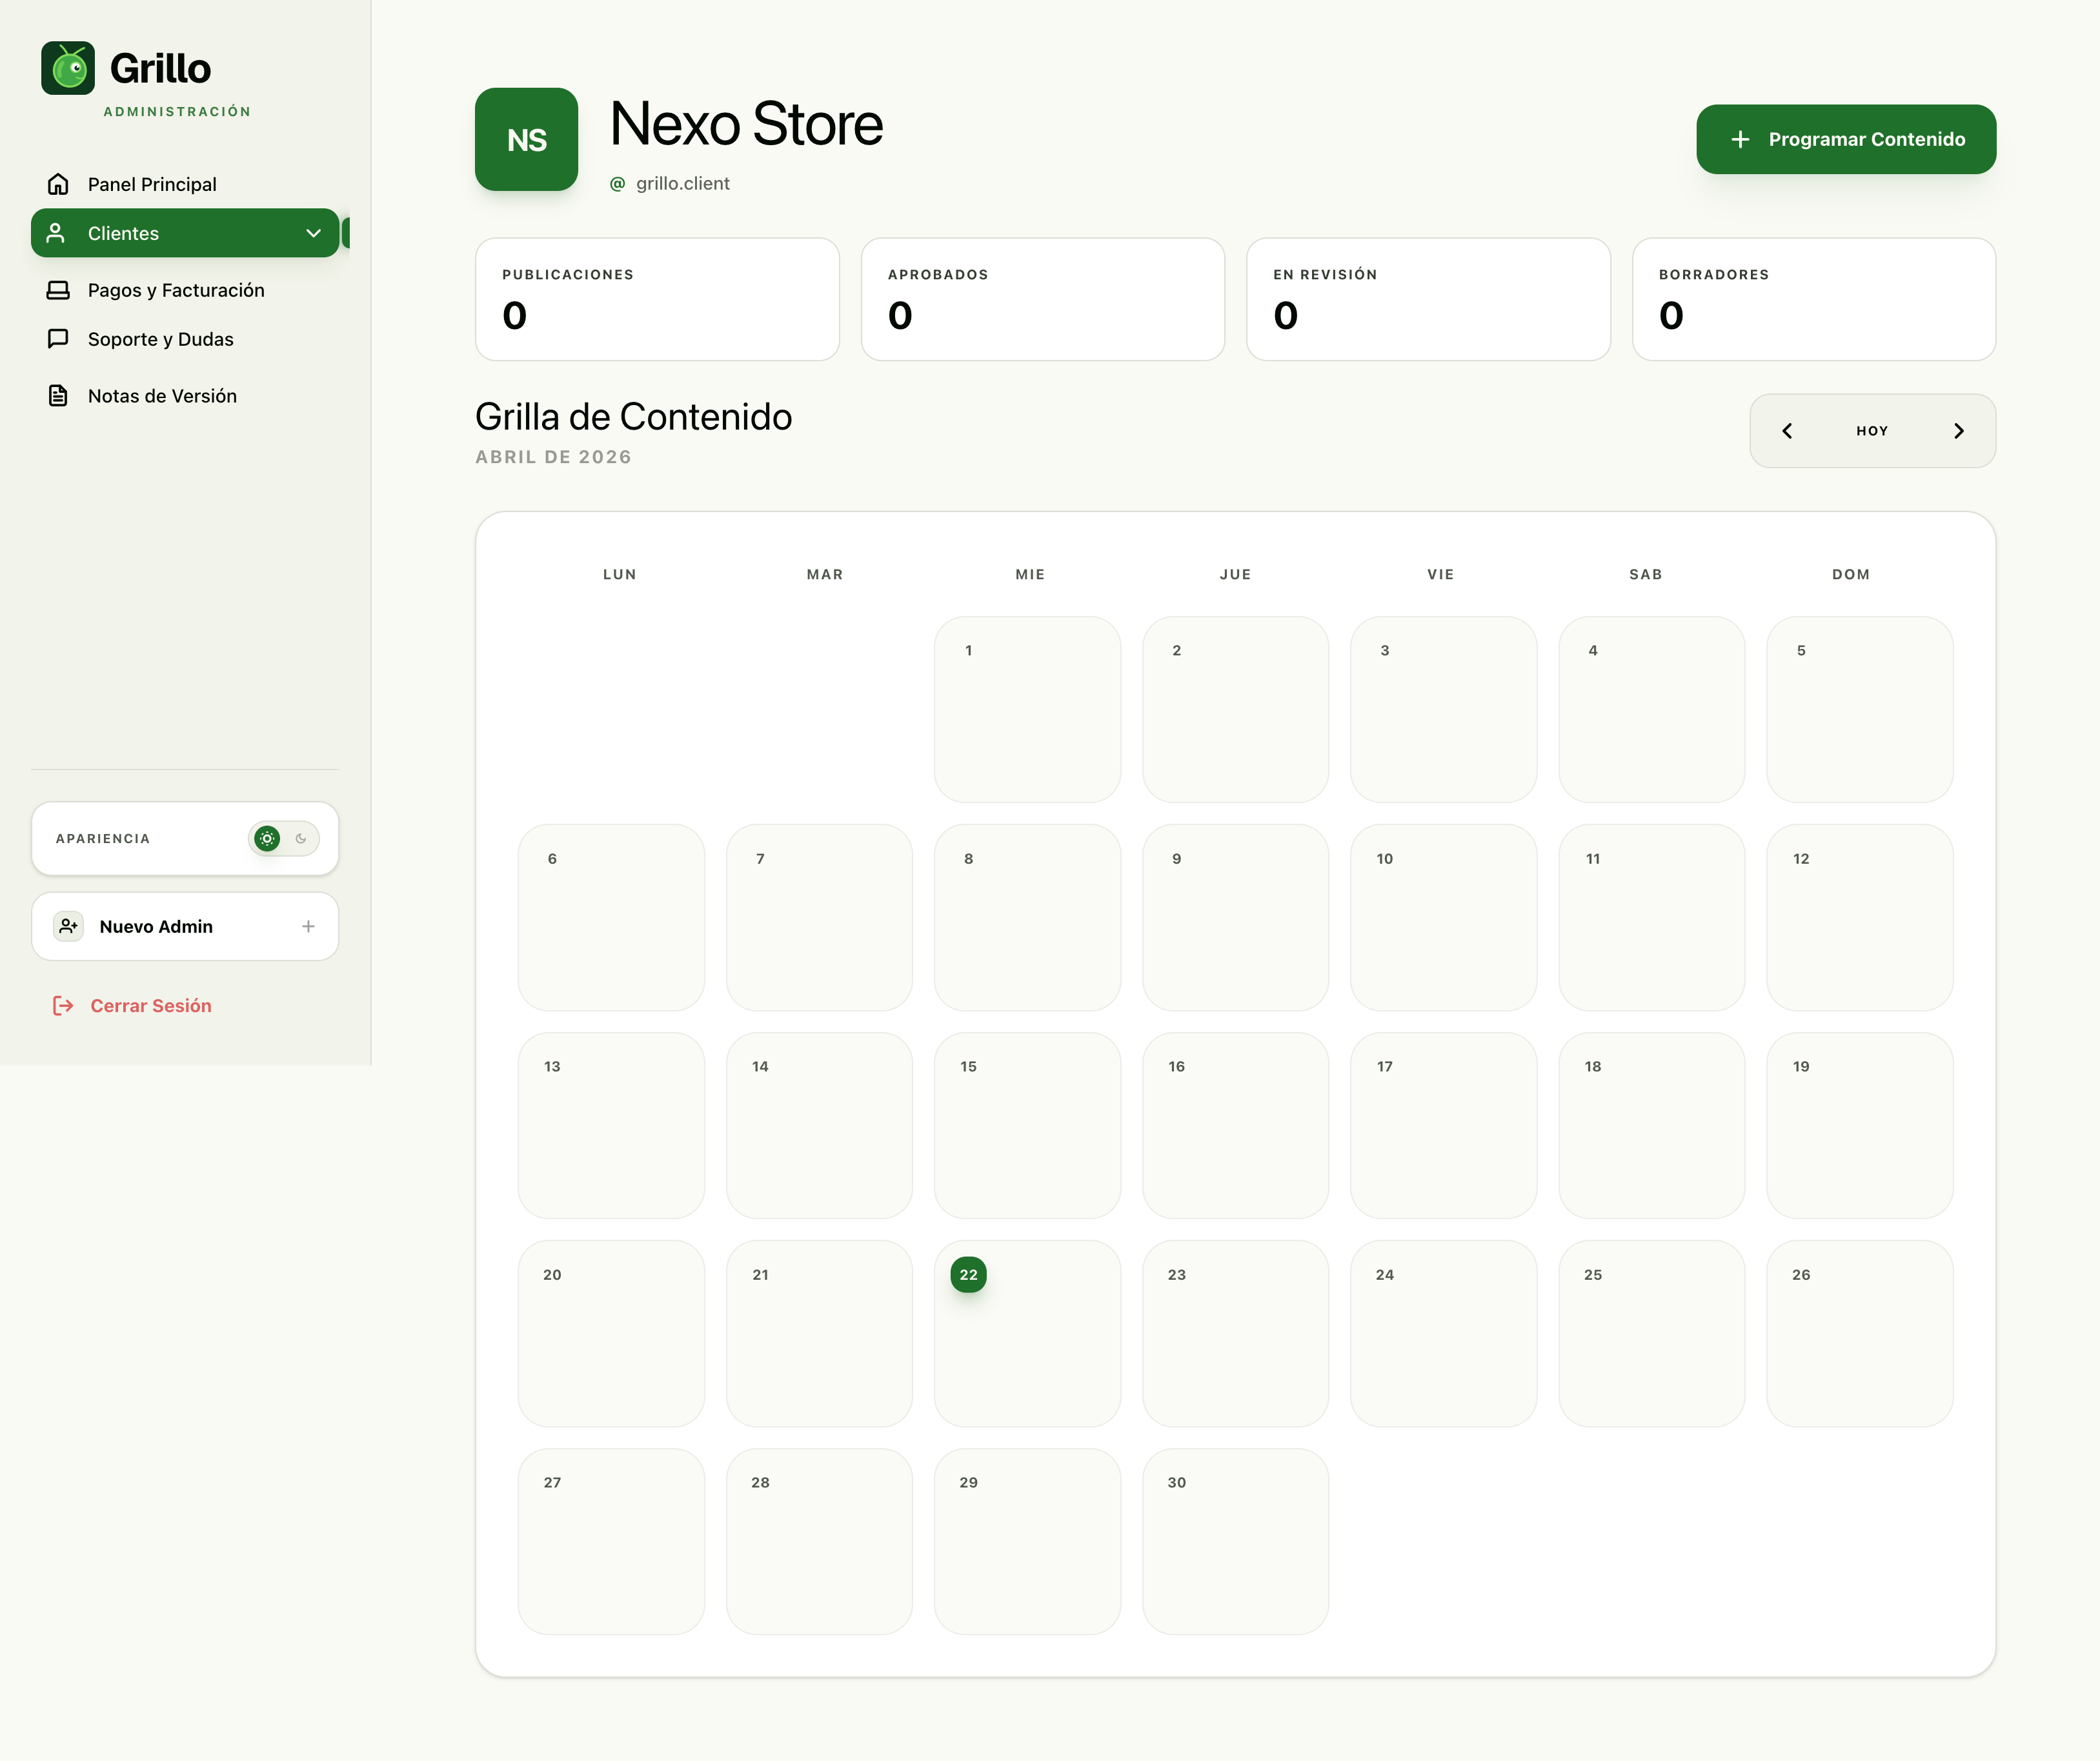The width and height of the screenshot is (2100, 1761).
Task: Select day 7 cell in calendar
Action: point(819,917)
